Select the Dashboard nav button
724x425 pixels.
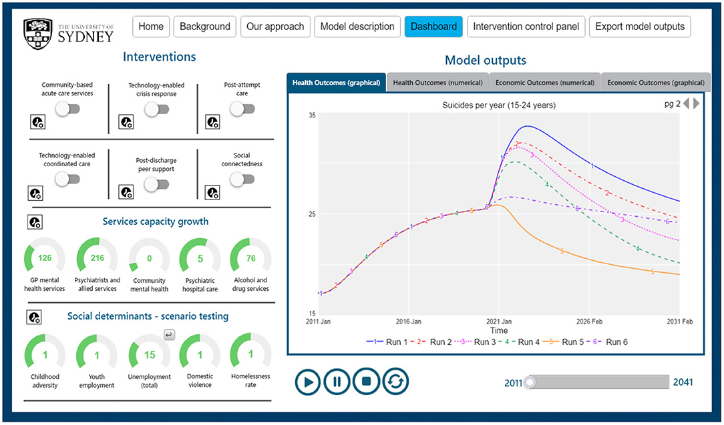pos(433,27)
